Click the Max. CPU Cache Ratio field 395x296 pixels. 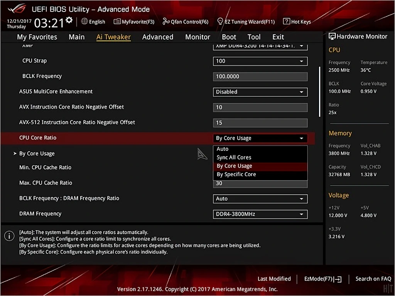pyautogui.click(x=260, y=184)
